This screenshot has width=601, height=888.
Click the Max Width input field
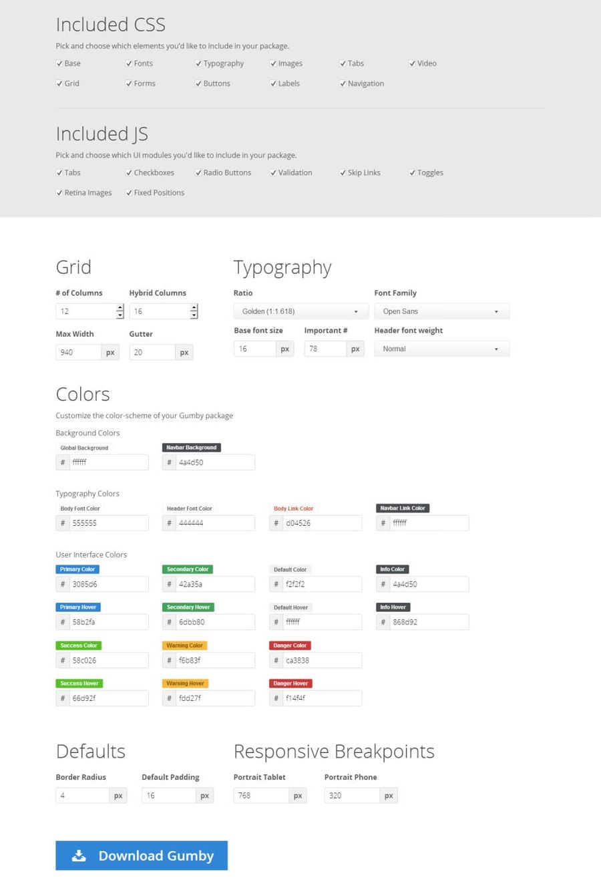79,352
